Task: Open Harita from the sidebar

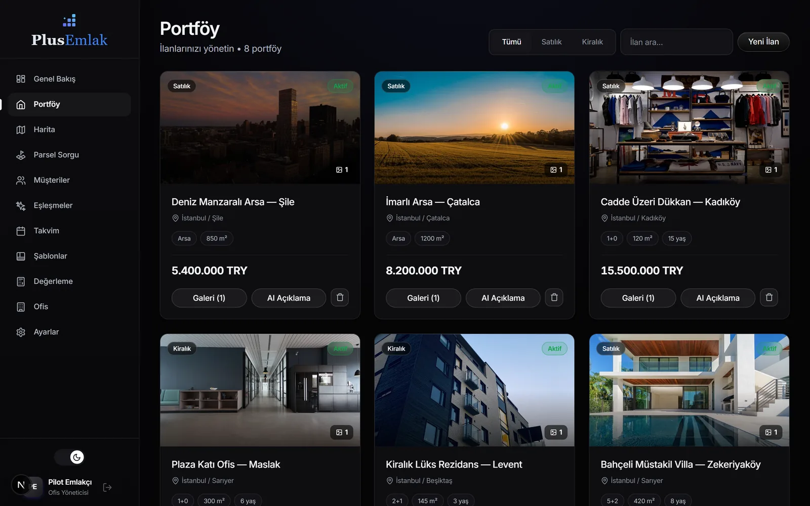Action: [69, 130]
